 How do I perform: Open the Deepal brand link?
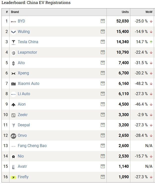click(x=24, y=125)
